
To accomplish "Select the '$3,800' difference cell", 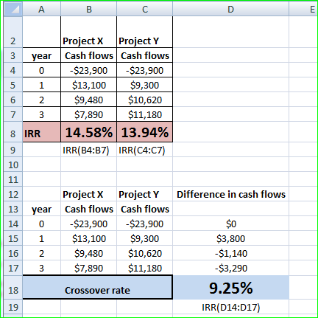I will point(231,238).
